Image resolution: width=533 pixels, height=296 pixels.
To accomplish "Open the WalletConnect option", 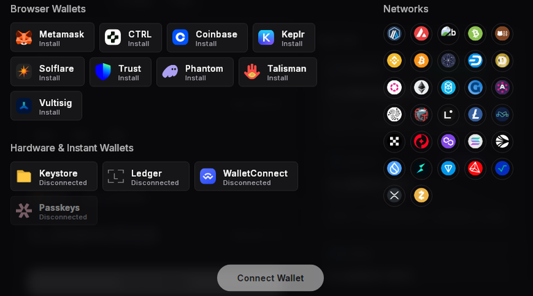I will (x=246, y=176).
